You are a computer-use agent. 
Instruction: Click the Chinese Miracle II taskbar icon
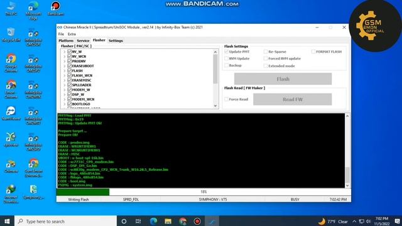click(212, 221)
